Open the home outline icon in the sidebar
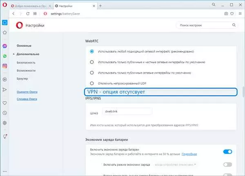This screenshot has width=245, height=176. pyautogui.click(x=4, y=33)
